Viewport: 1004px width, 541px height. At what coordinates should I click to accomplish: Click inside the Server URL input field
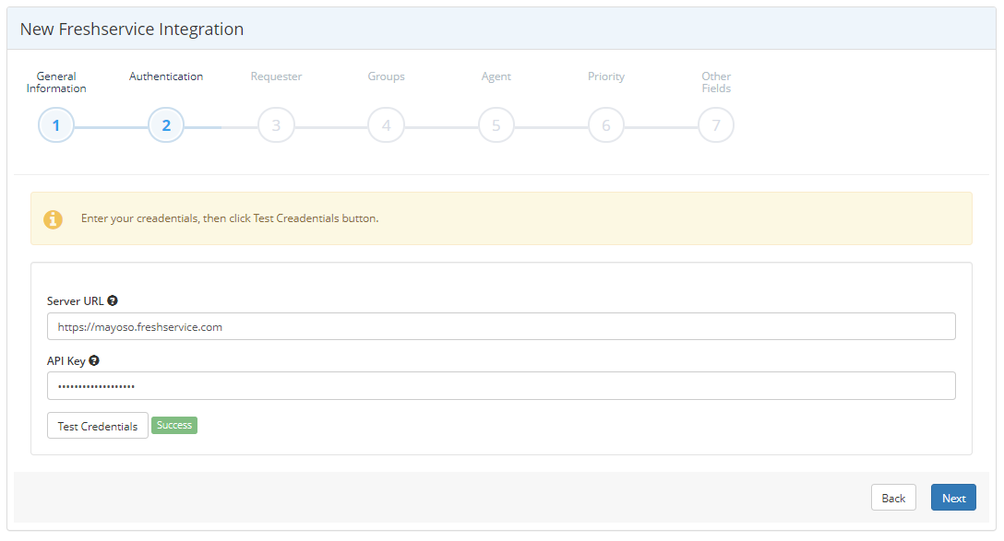pyautogui.click(x=501, y=325)
